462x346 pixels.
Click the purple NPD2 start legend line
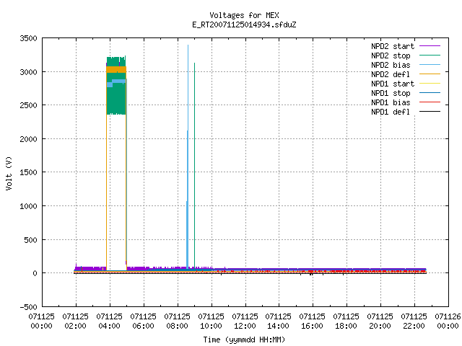[x=430, y=46]
